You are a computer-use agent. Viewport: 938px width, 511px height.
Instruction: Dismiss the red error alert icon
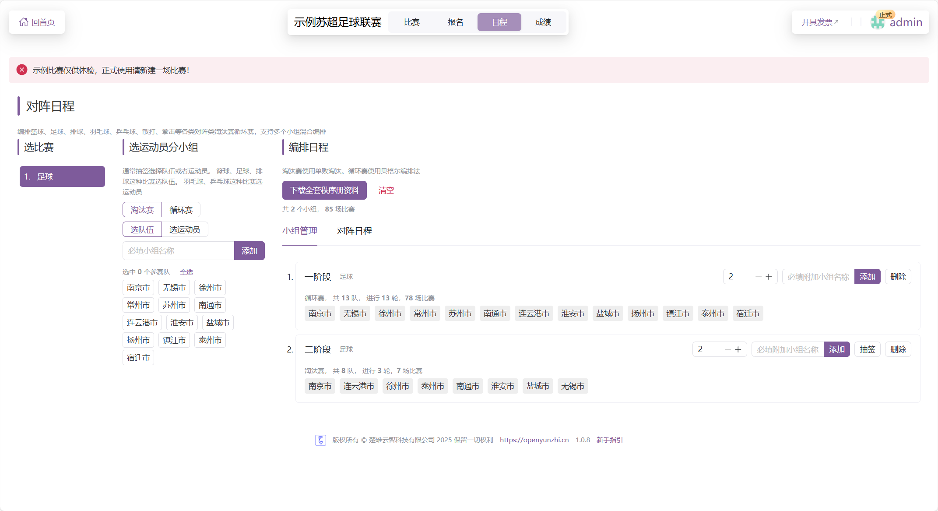point(22,70)
